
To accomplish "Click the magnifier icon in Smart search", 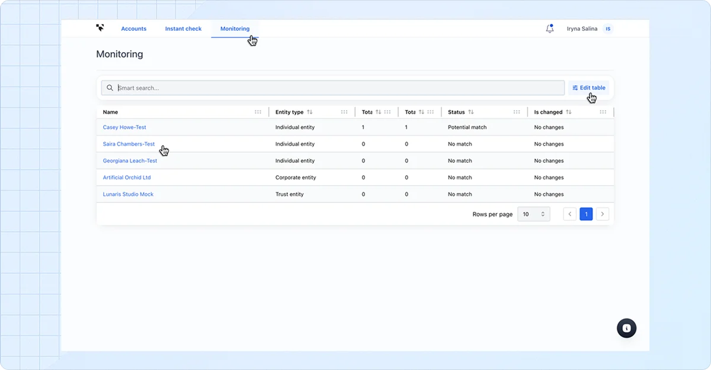I will [x=110, y=88].
